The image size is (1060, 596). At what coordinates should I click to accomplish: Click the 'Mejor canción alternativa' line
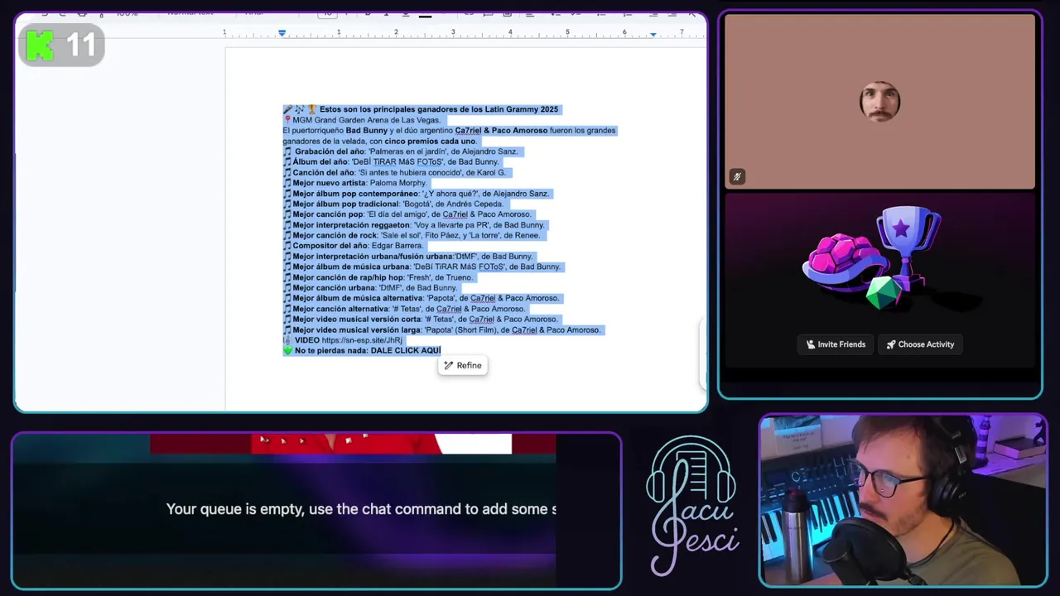(404, 309)
